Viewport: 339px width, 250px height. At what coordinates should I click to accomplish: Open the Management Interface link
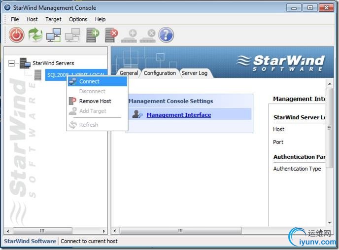click(179, 115)
